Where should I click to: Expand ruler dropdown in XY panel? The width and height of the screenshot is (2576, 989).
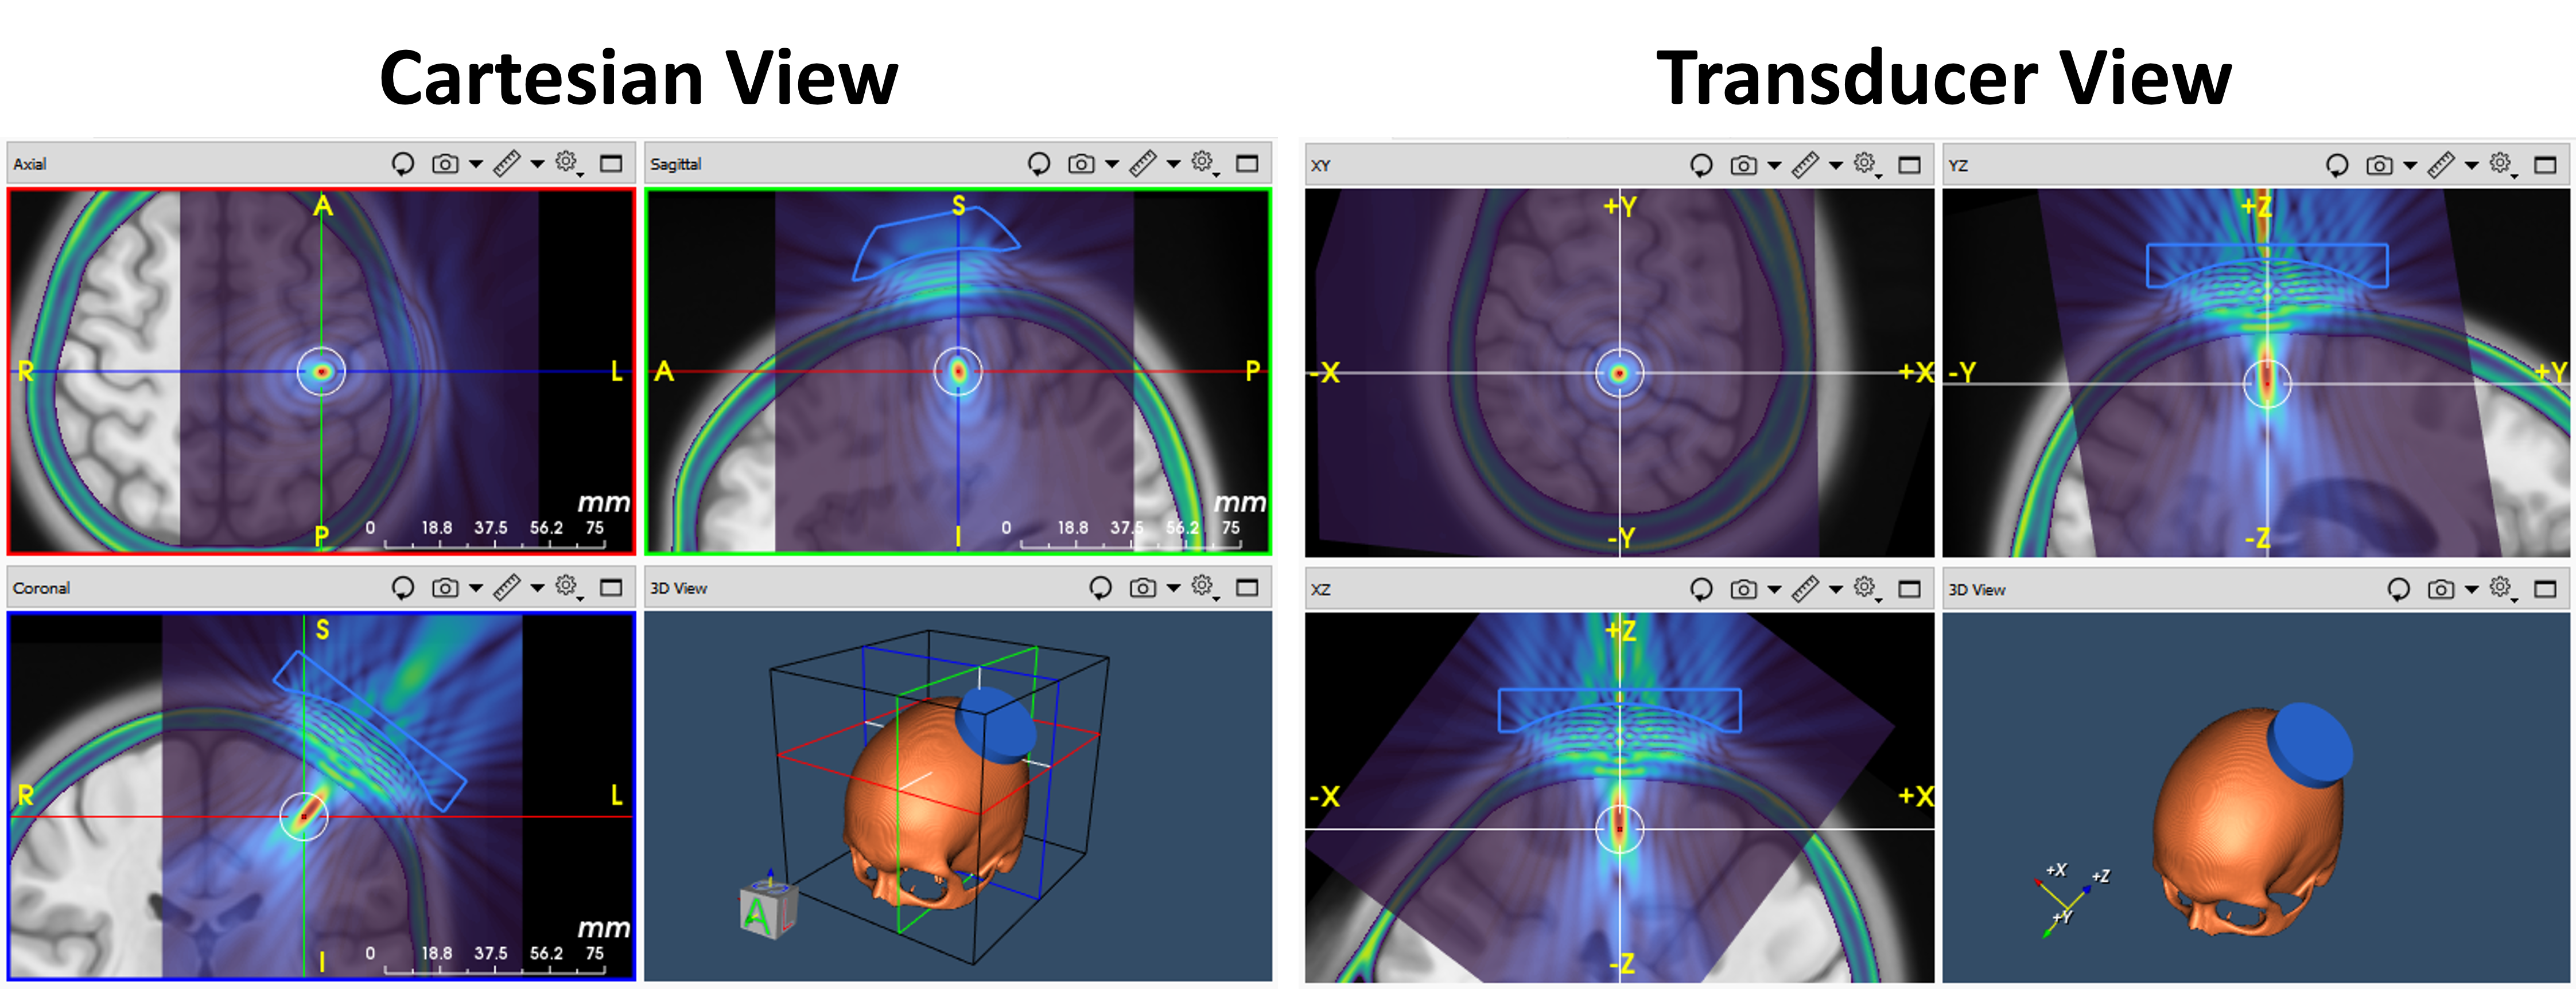[1835, 166]
